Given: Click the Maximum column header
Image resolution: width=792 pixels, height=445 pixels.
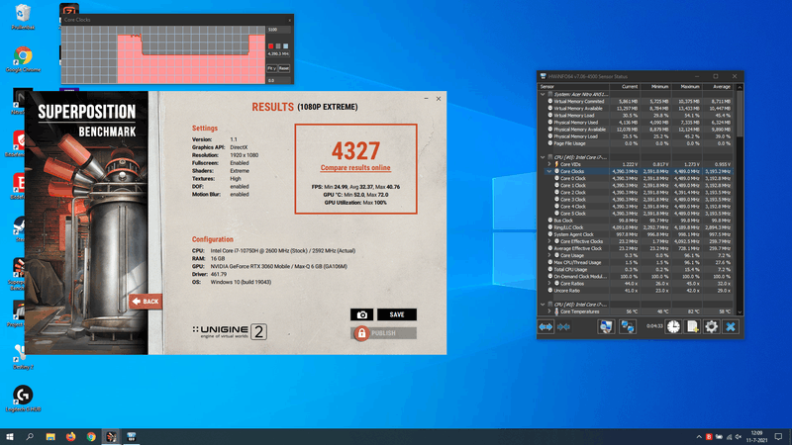Looking at the screenshot, I should tap(686, 87).
